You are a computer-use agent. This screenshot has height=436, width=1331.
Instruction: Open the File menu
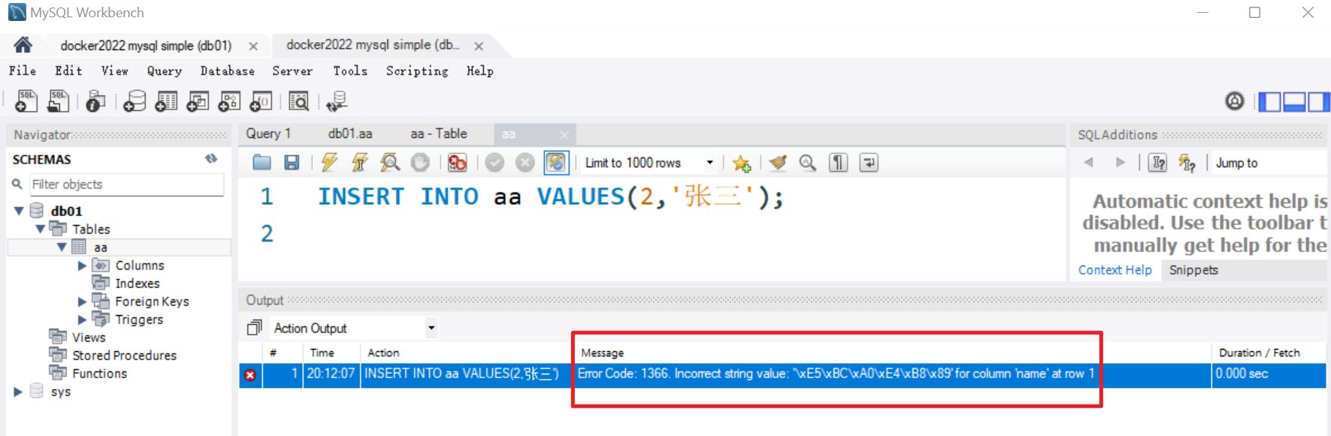[23, 71]
